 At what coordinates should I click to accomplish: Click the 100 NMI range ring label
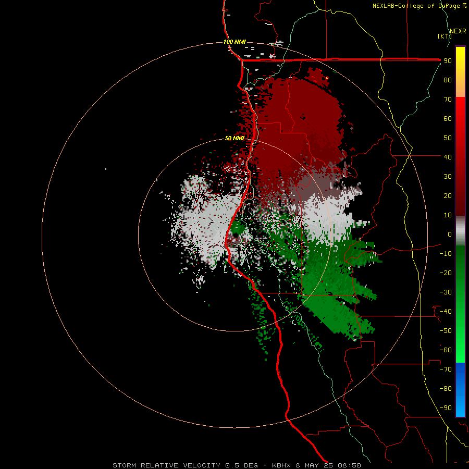(234, 42)
